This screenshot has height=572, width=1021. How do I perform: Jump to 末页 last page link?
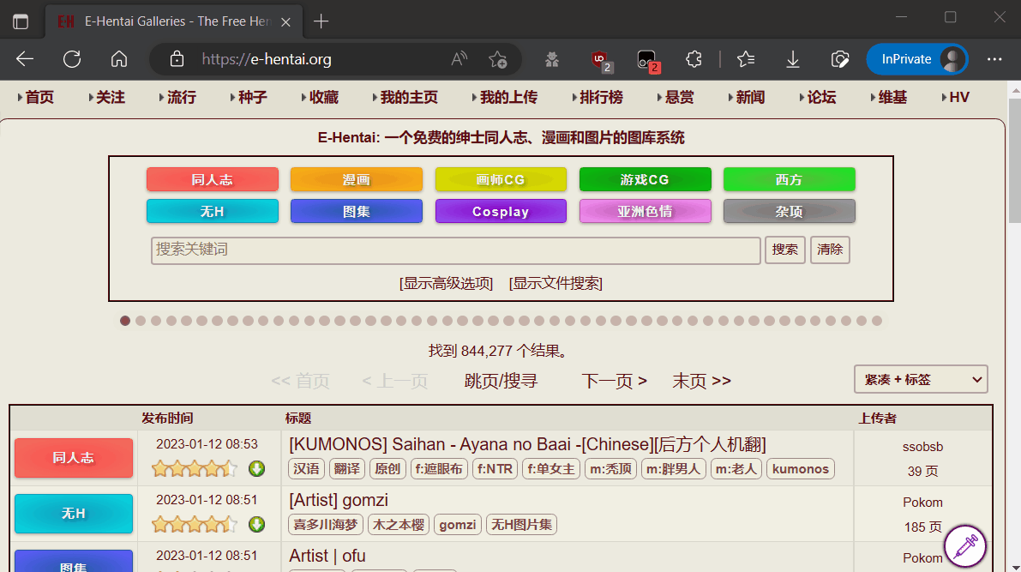coord(701,381)
